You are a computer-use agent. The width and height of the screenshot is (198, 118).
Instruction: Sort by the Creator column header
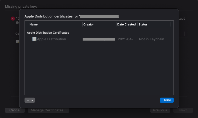coord(88,24)
